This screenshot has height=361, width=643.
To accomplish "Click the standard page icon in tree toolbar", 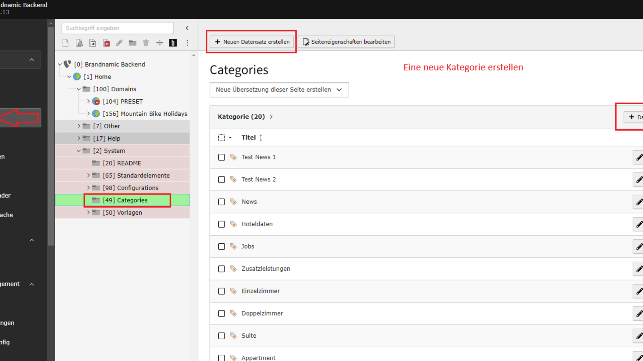I will point(66,43).
